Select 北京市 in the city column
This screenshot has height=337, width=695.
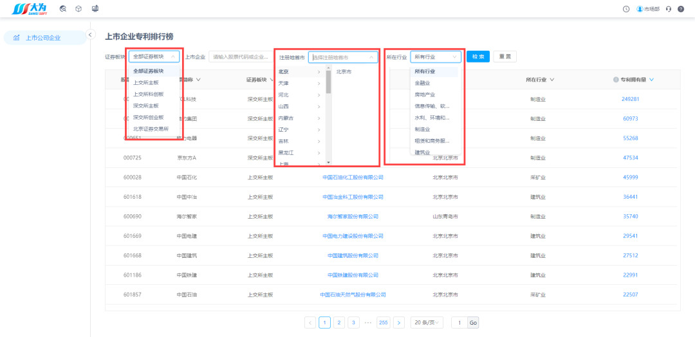(x=344, y=71)
